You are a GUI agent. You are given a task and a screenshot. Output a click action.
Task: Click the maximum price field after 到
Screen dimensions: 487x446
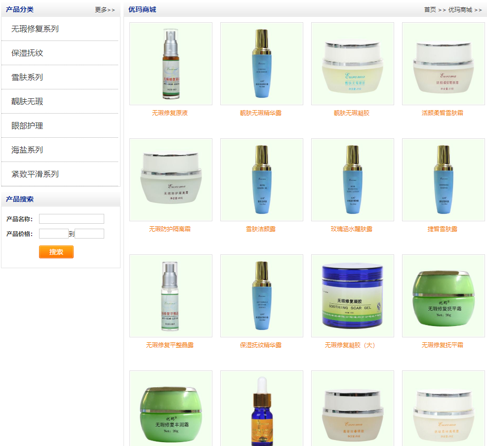(89, 234)
